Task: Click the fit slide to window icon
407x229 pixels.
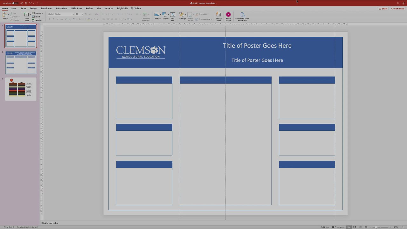Action: pyautogui.click(x=402, y=227)
